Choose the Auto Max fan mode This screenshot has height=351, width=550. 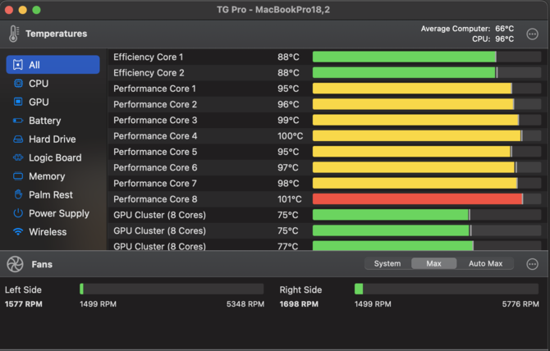(x=485, y=263)
